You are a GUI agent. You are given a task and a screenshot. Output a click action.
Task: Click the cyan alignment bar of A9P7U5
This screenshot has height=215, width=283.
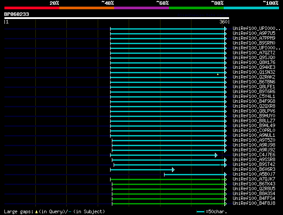tap(167, 34)
